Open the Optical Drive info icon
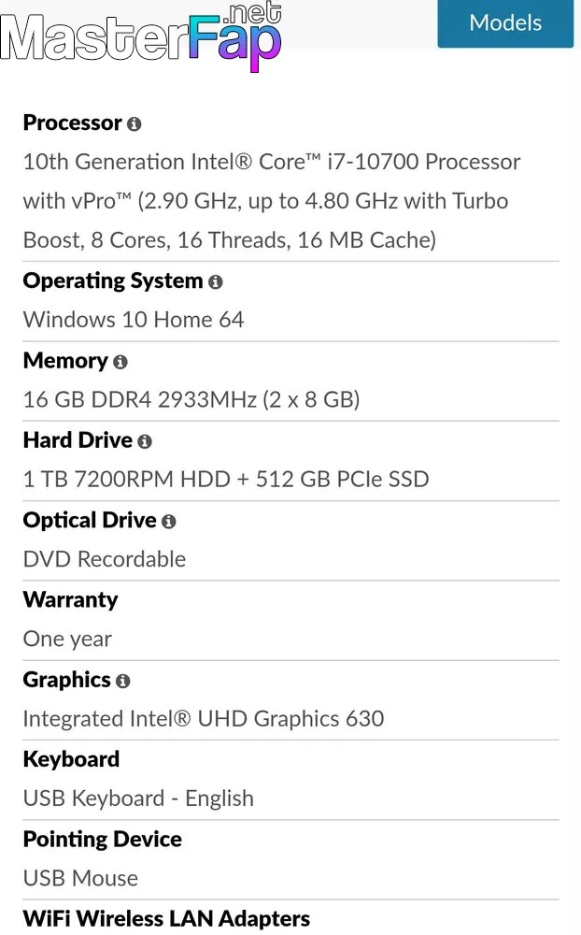Viewport: 581px width, 935px height. click(169, 522)
